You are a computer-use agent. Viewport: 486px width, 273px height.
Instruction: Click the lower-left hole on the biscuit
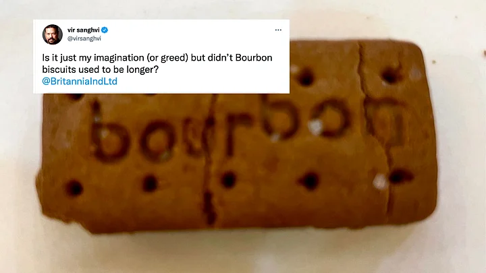(74, 188)
